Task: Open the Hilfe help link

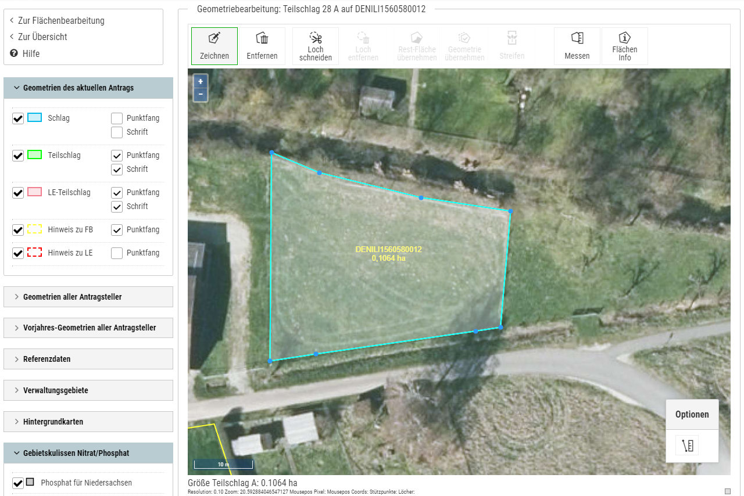Action: 31,53
